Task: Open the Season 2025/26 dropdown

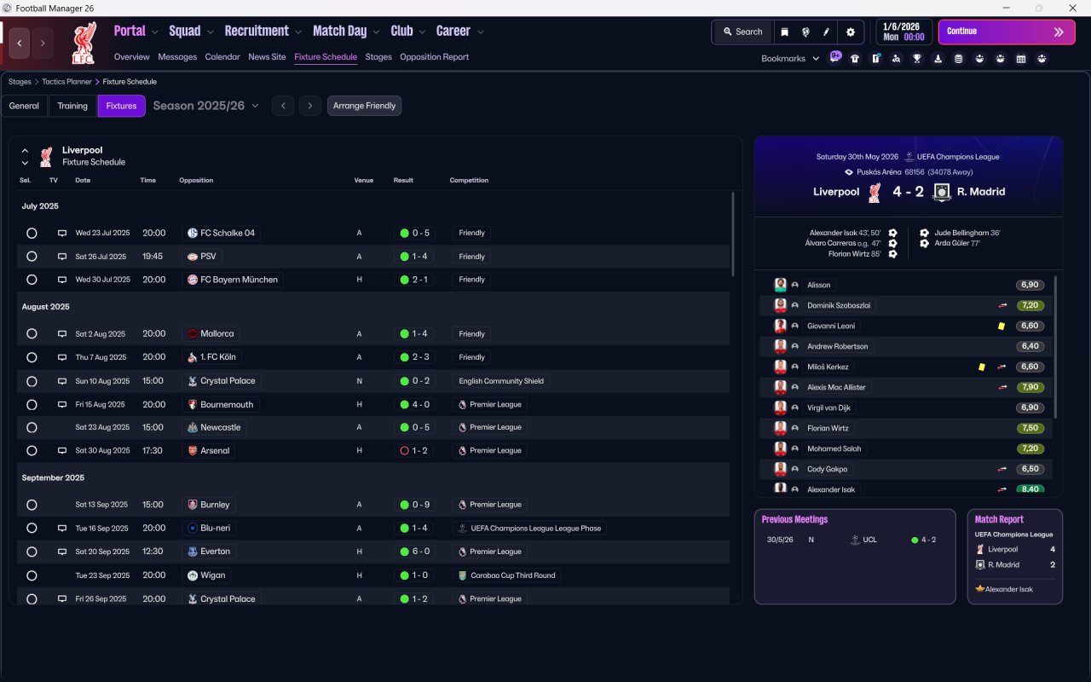Action: pos(205,106)
